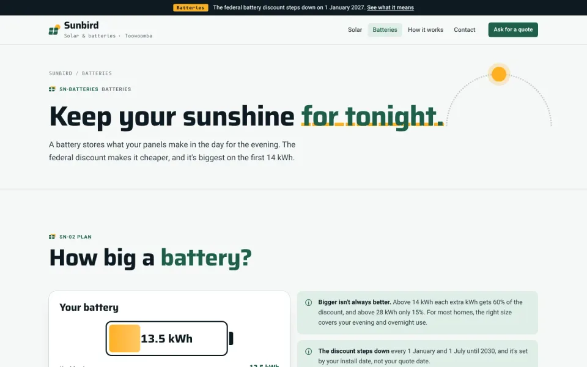Image resolution: width=587 pixels, height=367 pixels.
Task: Open the Solar nav item
Action: [x=355, y=29]
